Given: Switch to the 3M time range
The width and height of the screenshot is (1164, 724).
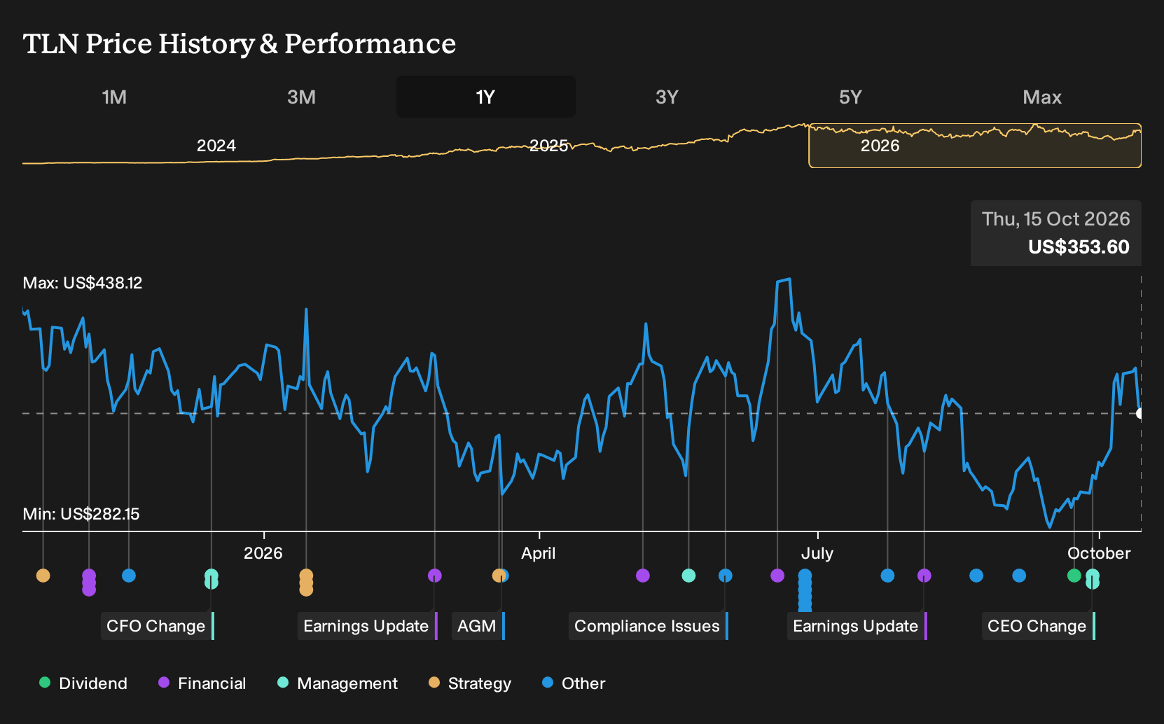Looking at the screenshot, I should tap(301, 97).
